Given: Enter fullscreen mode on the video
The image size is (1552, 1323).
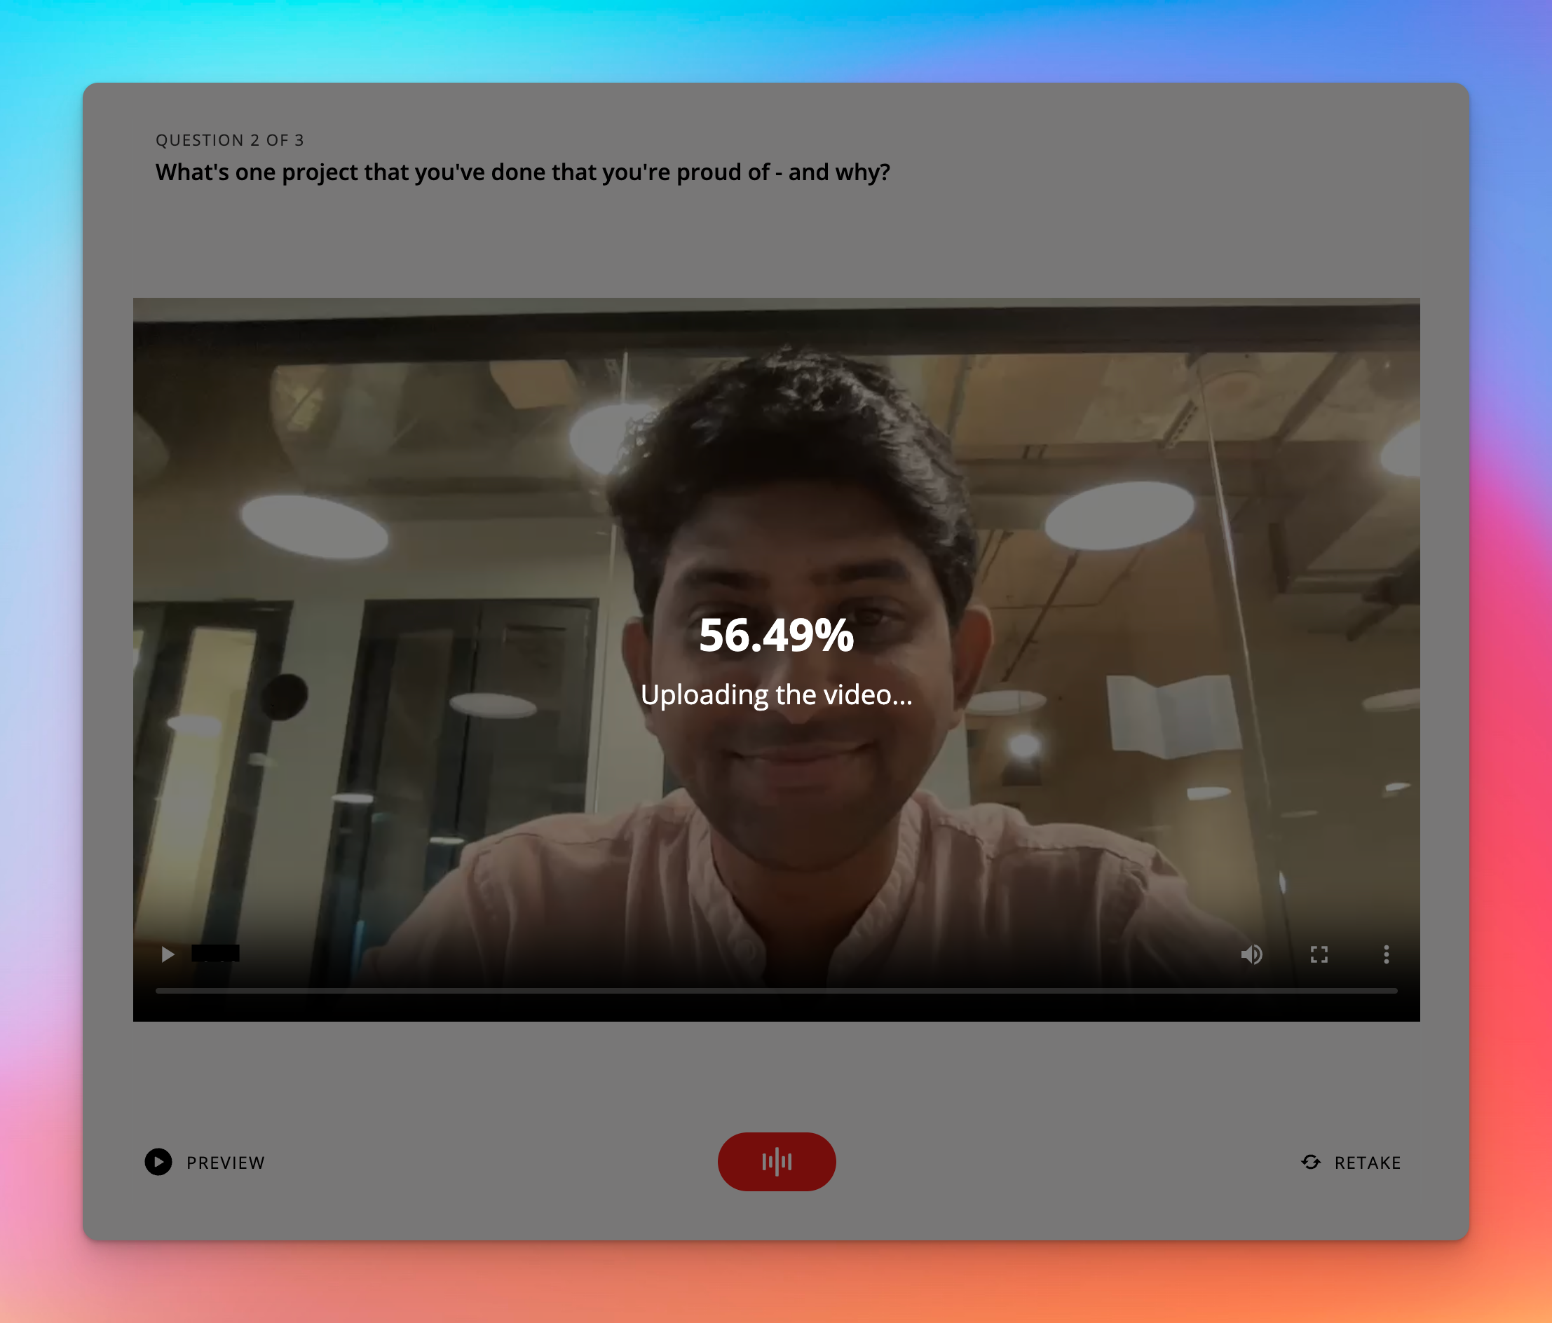Looking at the screenshot, I should coord(1319,954).
